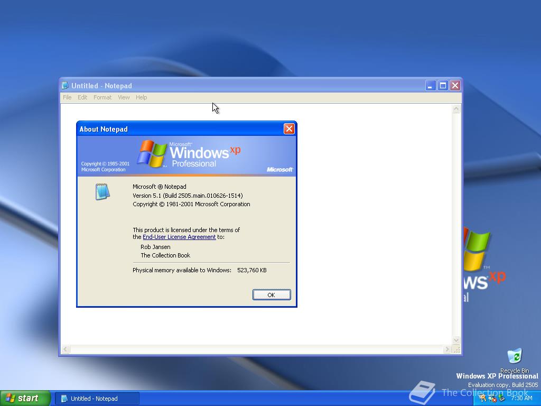
Task: Open the Format menu in Notepad
Action: tap(102, 97)
